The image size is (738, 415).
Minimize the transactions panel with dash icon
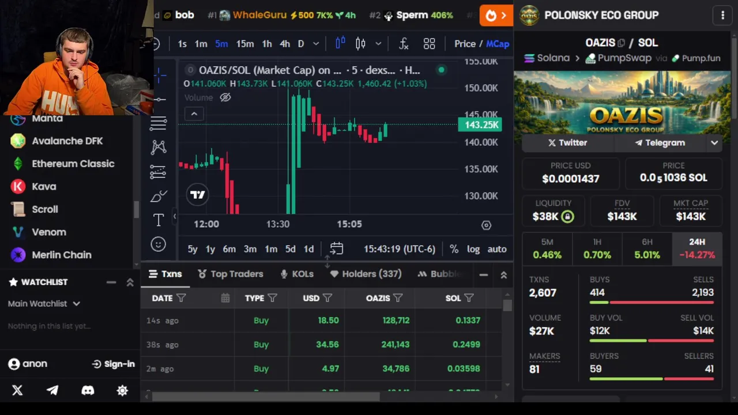[x=483, y=275]
